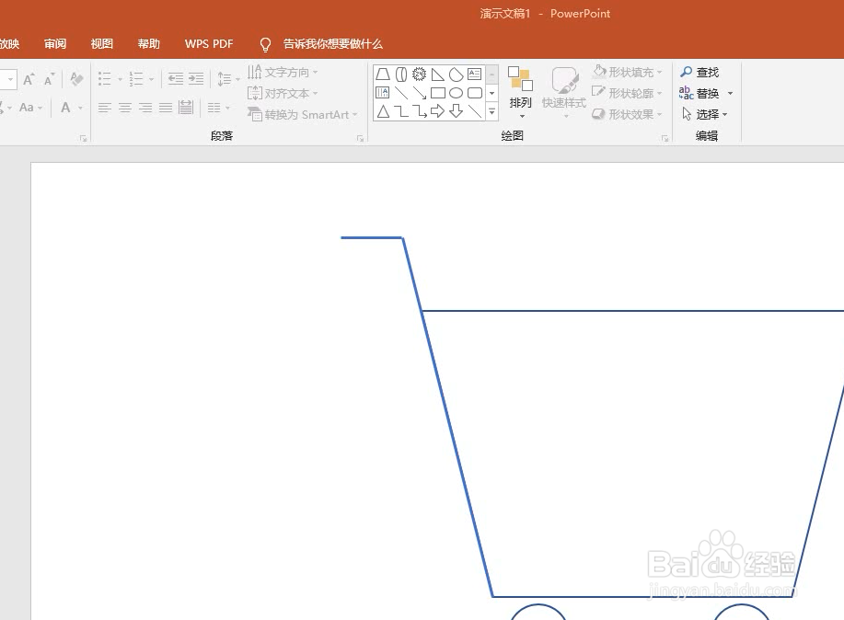Select the down arrow block shape

pos(456,111)
